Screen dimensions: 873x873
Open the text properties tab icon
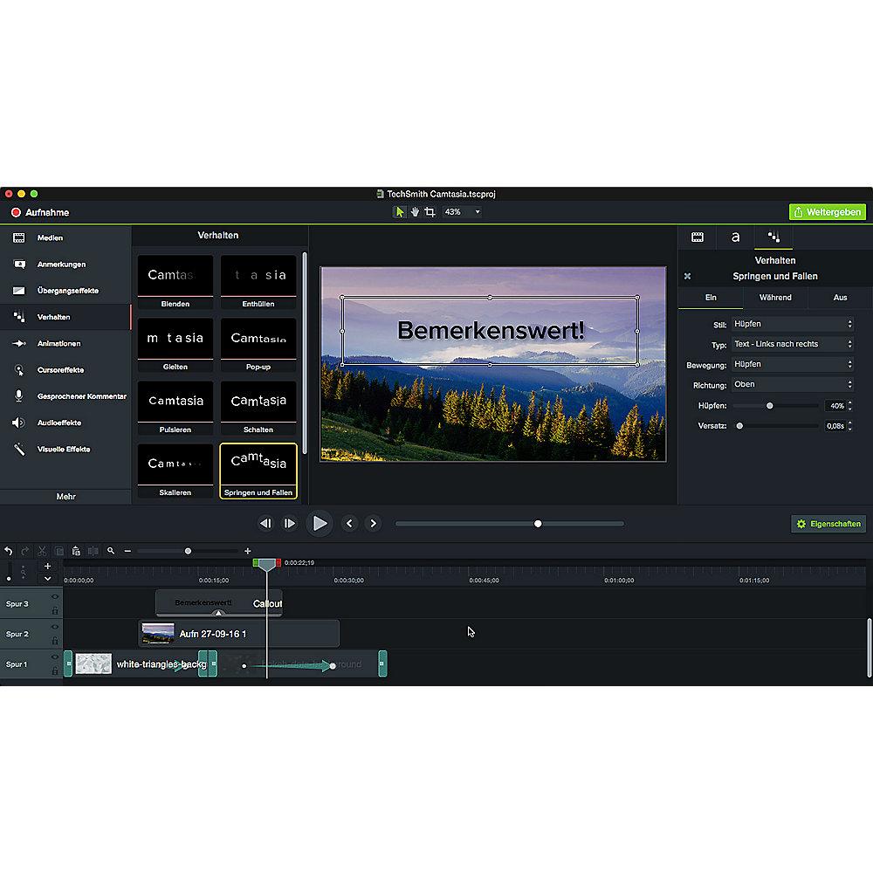(735, 237)
